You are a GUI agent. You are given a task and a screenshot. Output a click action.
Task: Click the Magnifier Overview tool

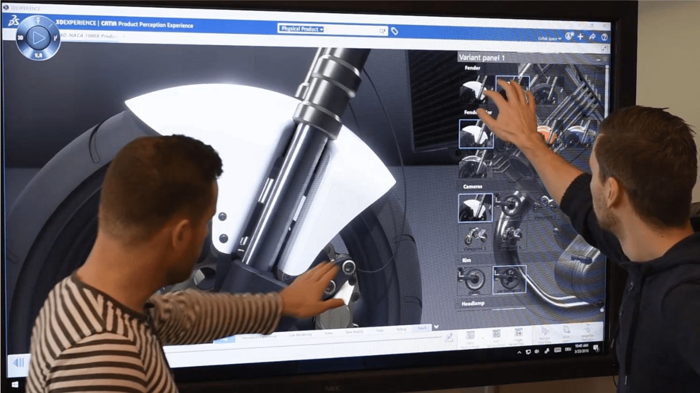click(587, 332)
